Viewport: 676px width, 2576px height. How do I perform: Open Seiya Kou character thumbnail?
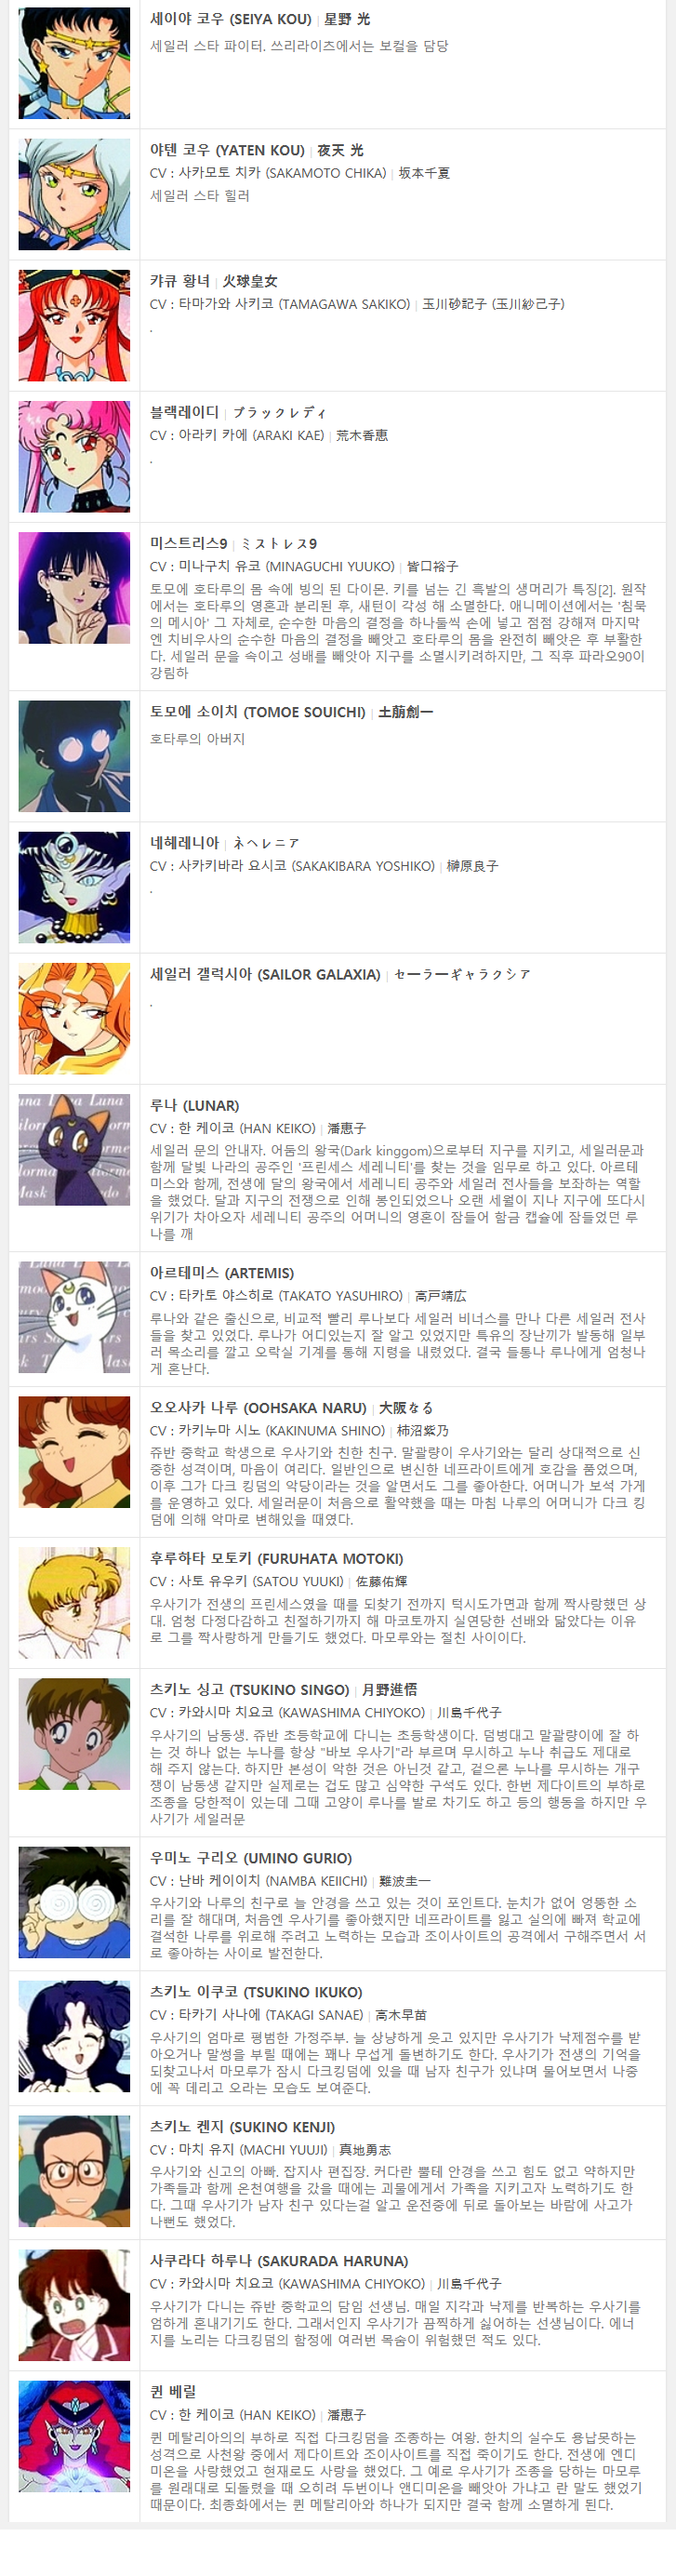point(74,63)
